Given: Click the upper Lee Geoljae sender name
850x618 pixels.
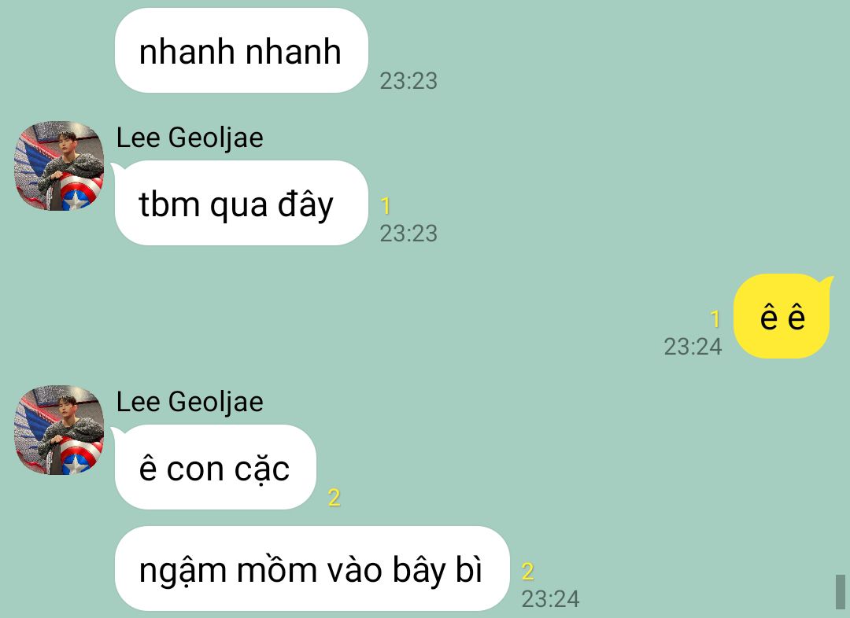Looking at the screenshot, I should [x=190, y=138].
